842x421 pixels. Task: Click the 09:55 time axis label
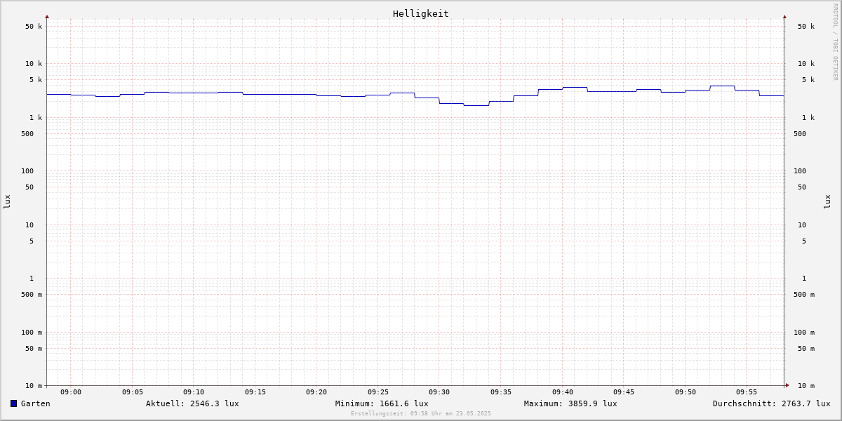click(747, 392)
